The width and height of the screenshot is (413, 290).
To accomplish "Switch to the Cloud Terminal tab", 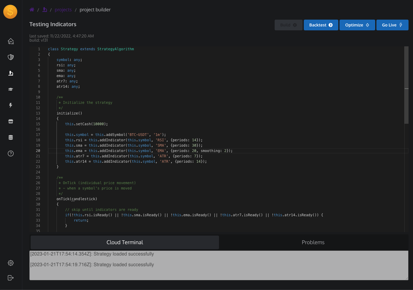I will pos(125,242).
